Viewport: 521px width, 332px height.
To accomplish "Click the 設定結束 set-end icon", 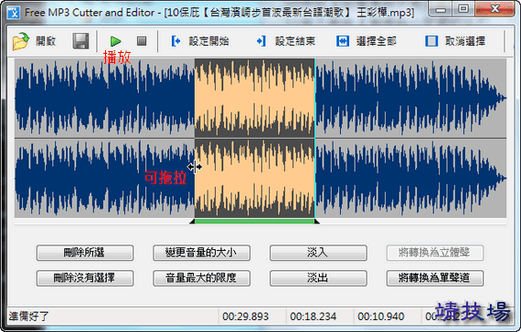I will [x=261, y=41].
